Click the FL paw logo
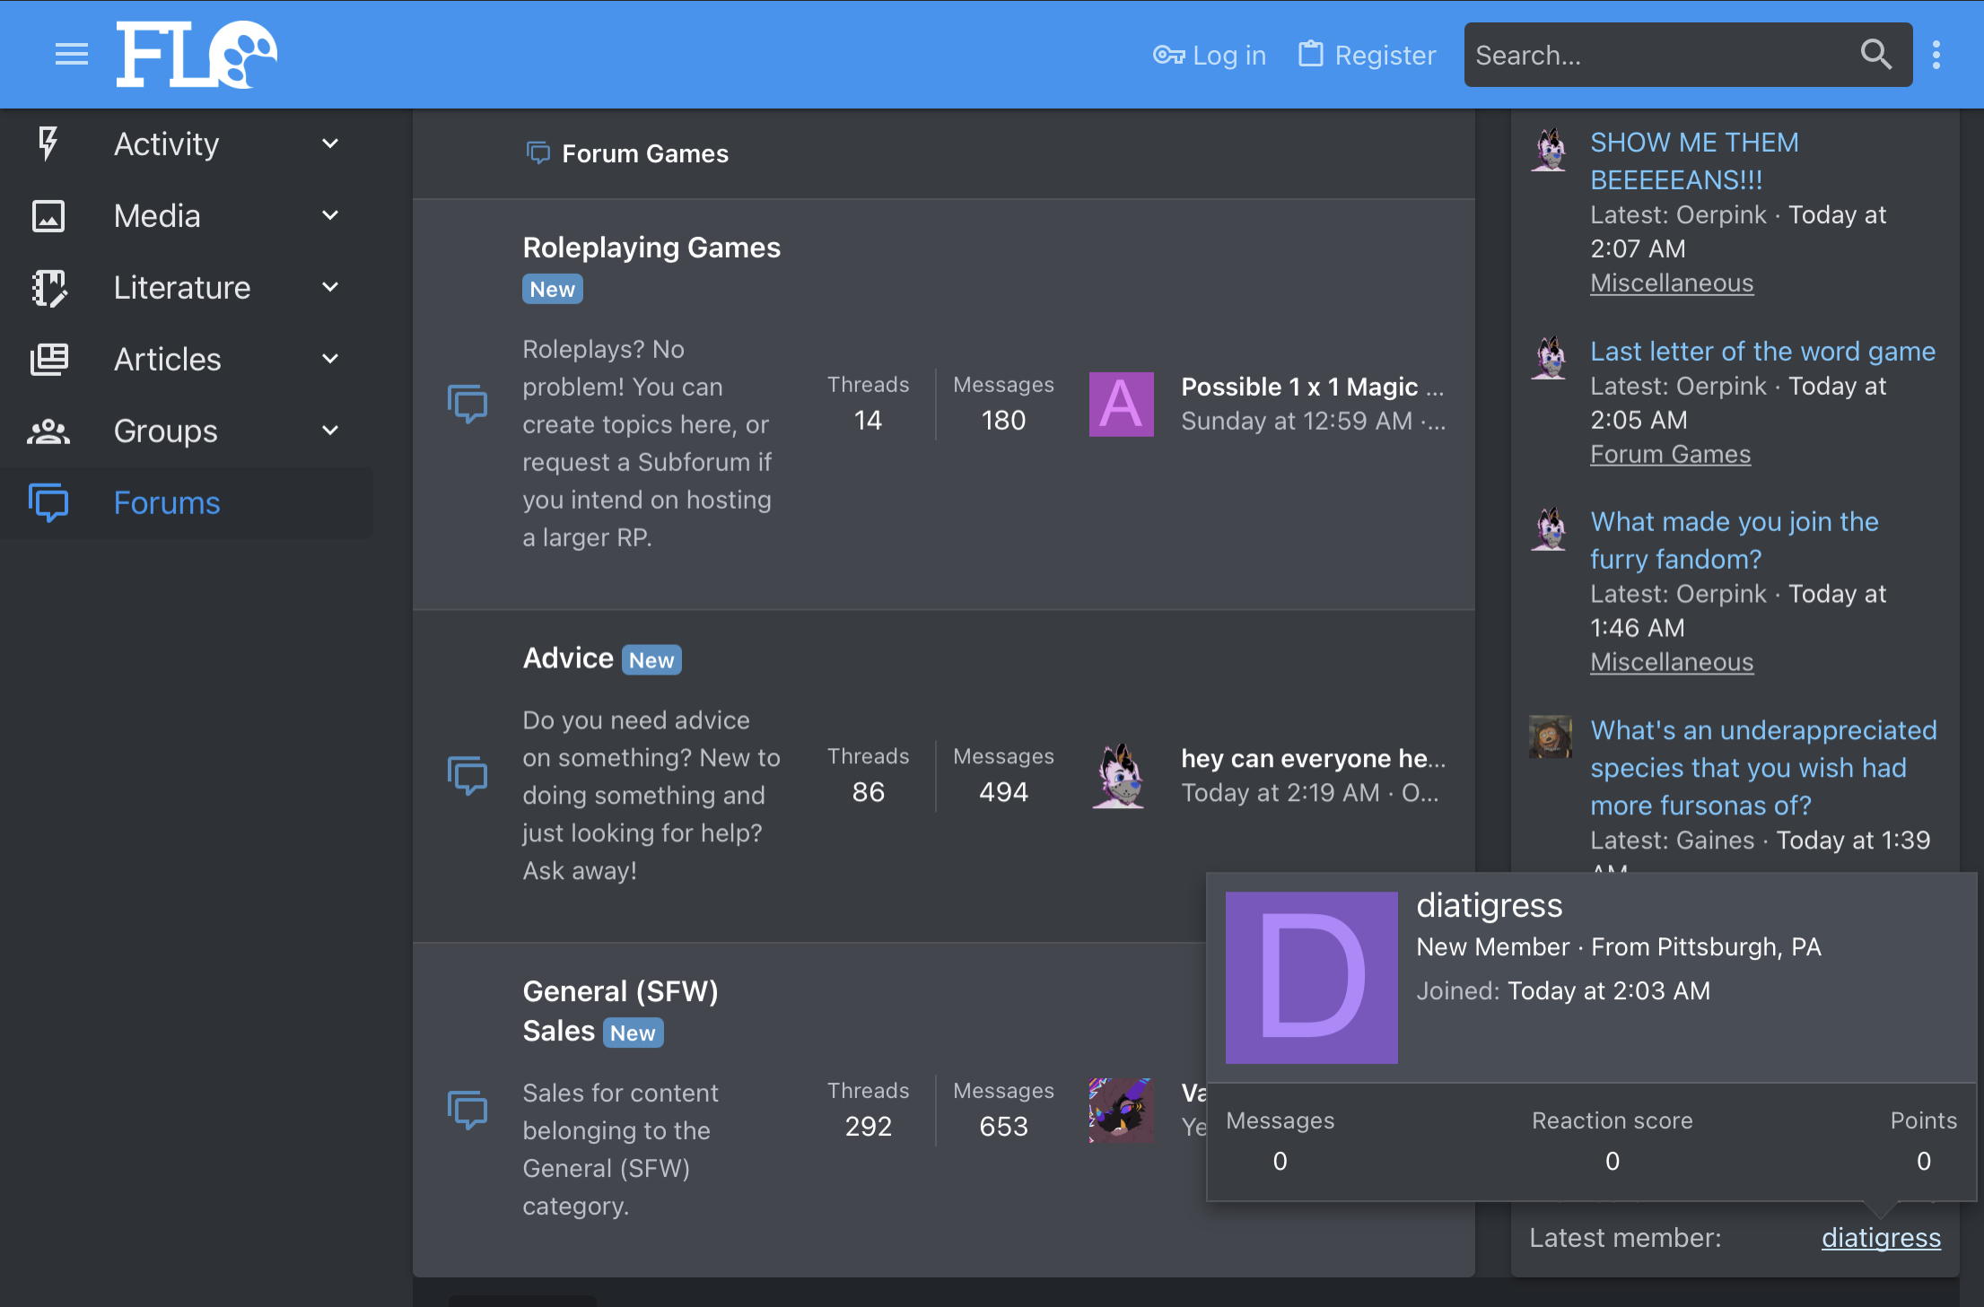Screen dimensions: 1984x1307 (x=197, y=55)
